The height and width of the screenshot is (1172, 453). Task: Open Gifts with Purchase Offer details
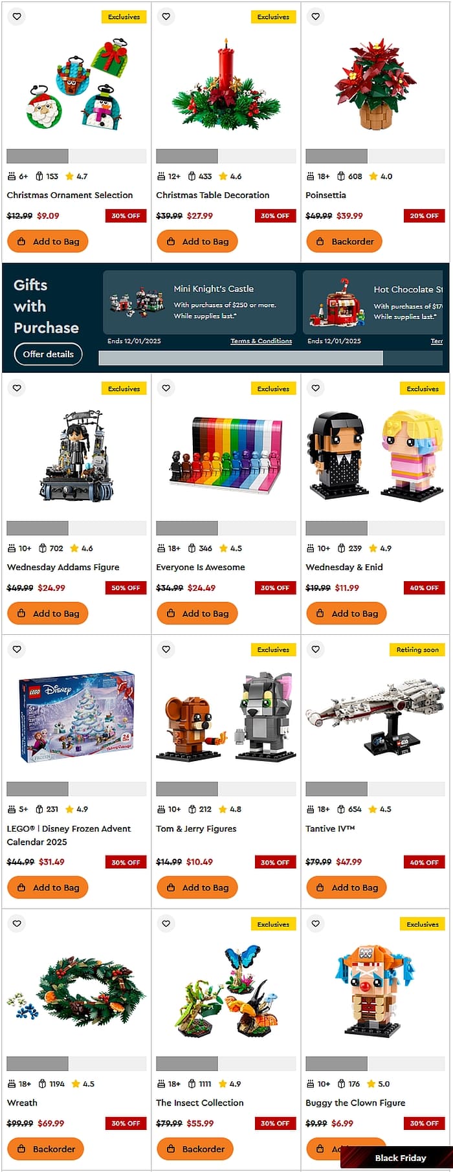pyautogui.click(x=48, y=354)
